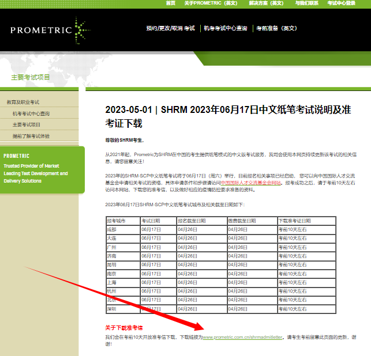Click the 昆明 city cell in table
This screenshot has width=371, height=356.
pyautogui.click(x=123, y=265)
